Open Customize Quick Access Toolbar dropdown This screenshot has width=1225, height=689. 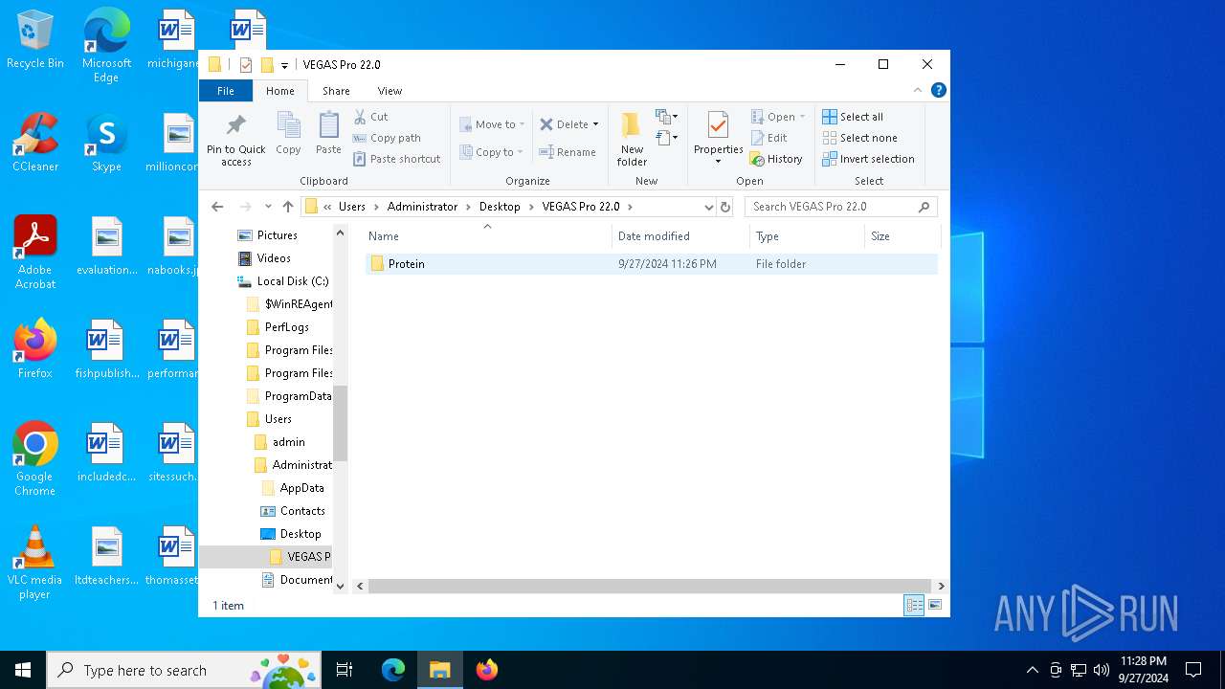coord(284,66)
